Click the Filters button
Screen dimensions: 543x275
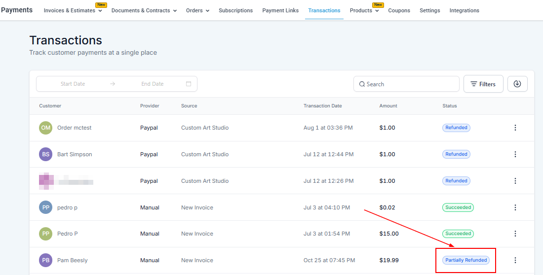[x=483, y=84]
